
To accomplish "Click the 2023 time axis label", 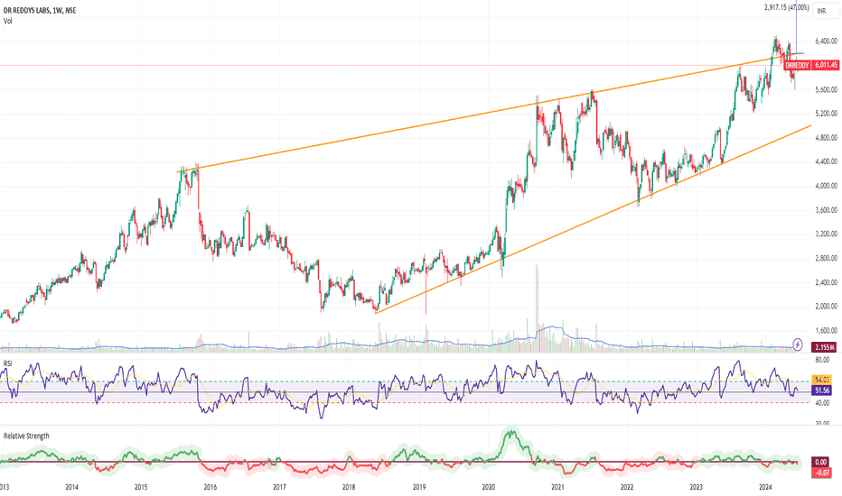I will pos(696,487).
